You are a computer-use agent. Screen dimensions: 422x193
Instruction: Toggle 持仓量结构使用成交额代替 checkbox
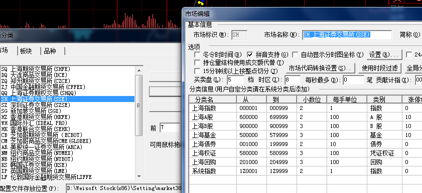(x=197, y=62)
